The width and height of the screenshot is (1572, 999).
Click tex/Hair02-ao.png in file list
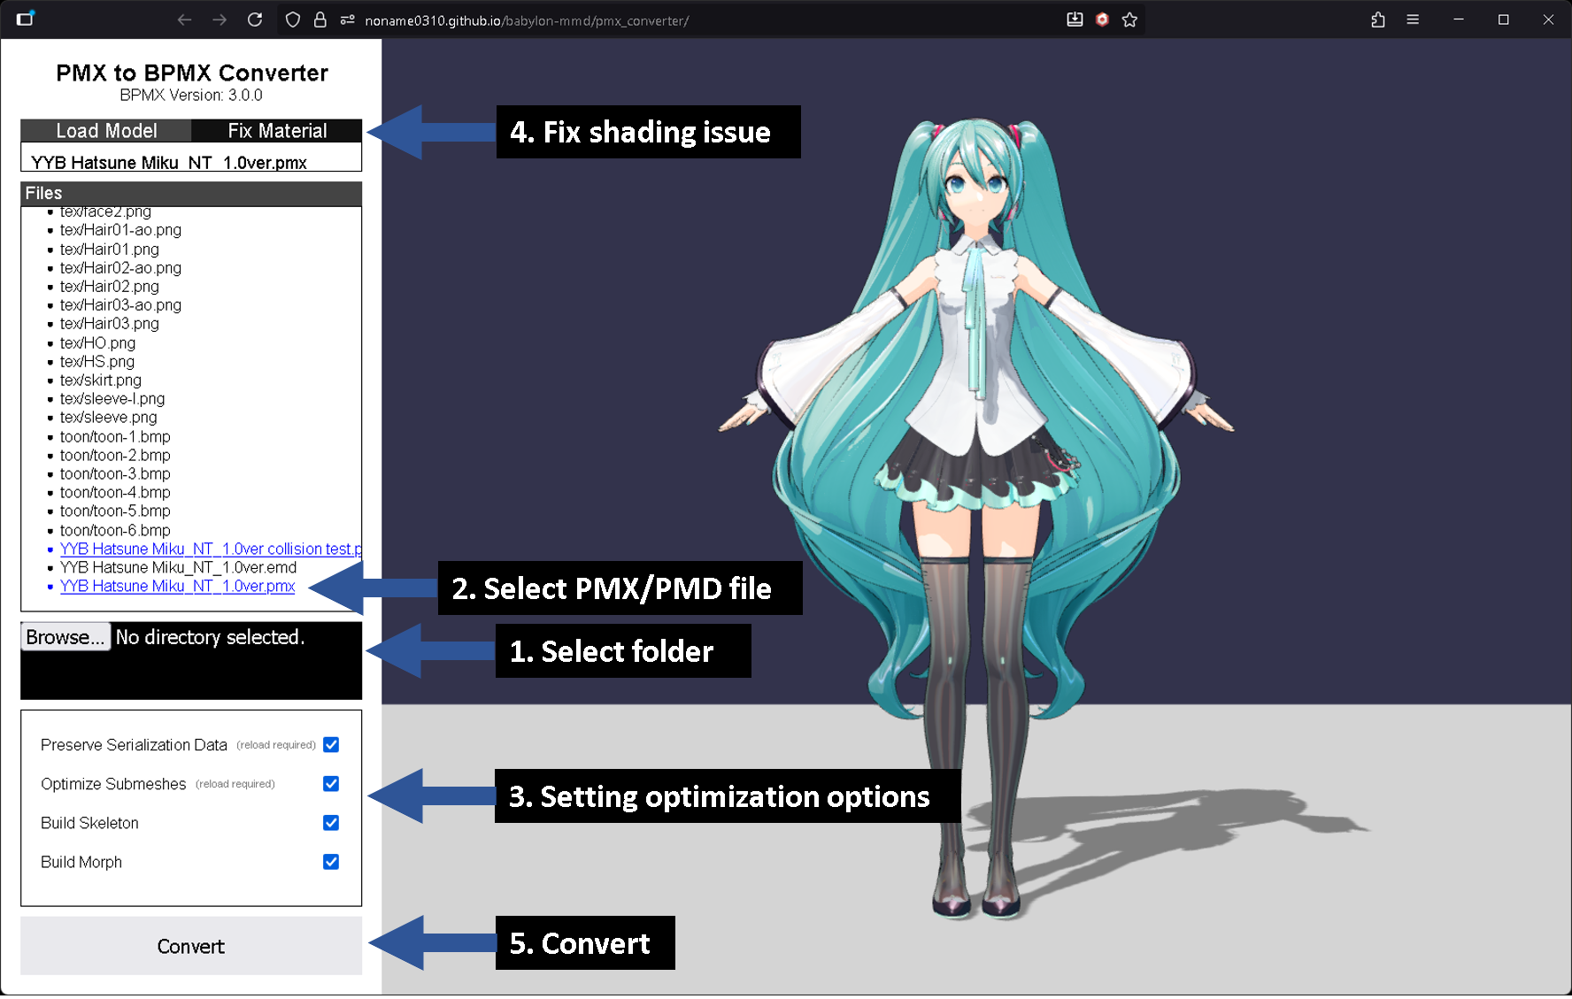pos(120,268)
